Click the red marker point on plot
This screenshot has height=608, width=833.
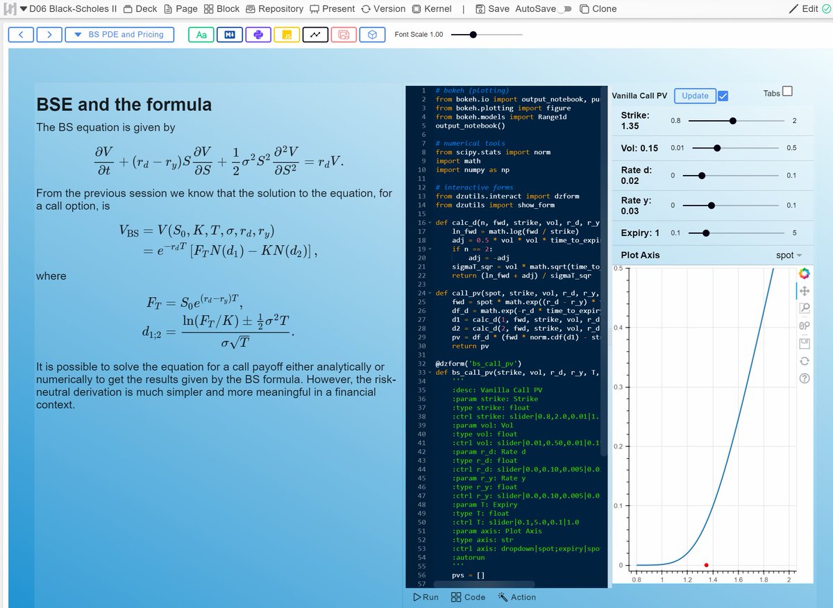click(x=706, y=565)
